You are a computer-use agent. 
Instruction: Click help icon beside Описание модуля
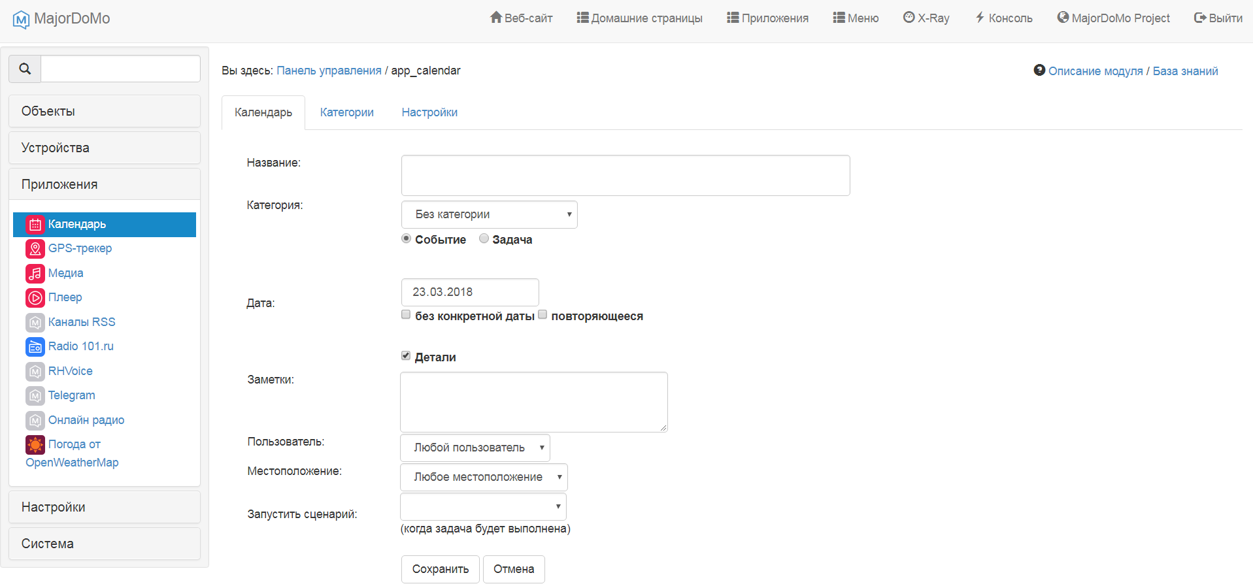[1039, 70]
